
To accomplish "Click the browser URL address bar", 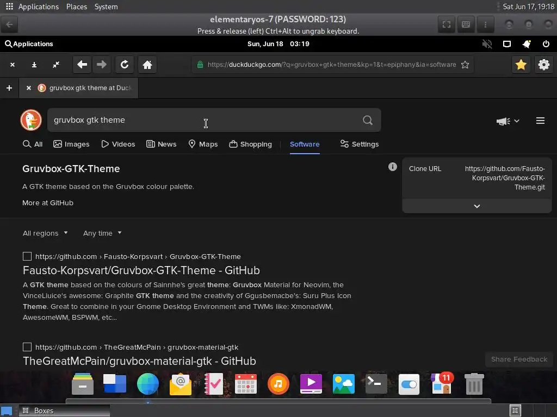I will pos(332,65).
